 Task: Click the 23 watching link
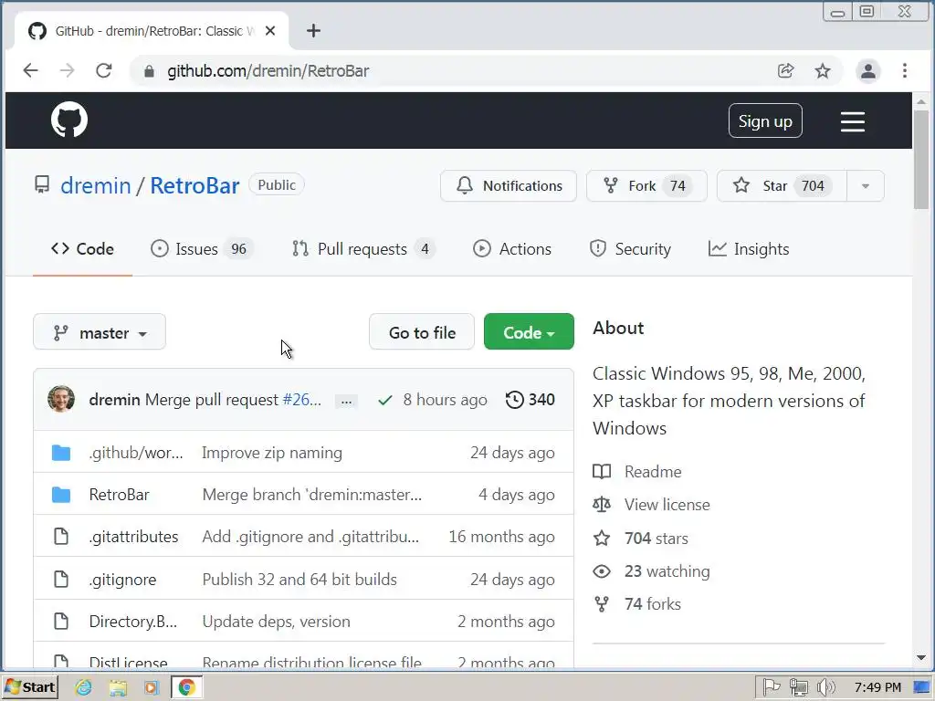[667, 571]
